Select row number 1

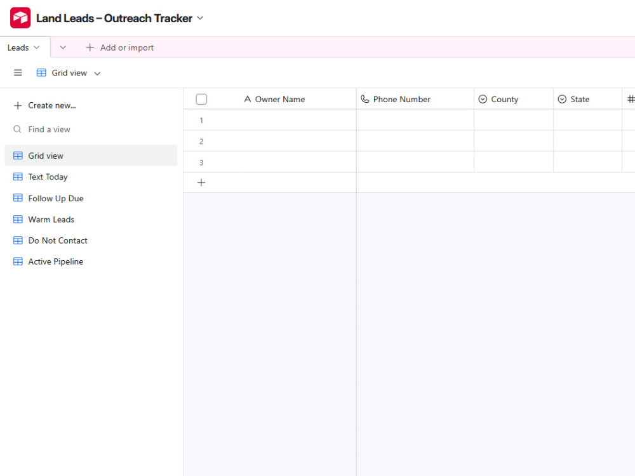pos(201,121)
